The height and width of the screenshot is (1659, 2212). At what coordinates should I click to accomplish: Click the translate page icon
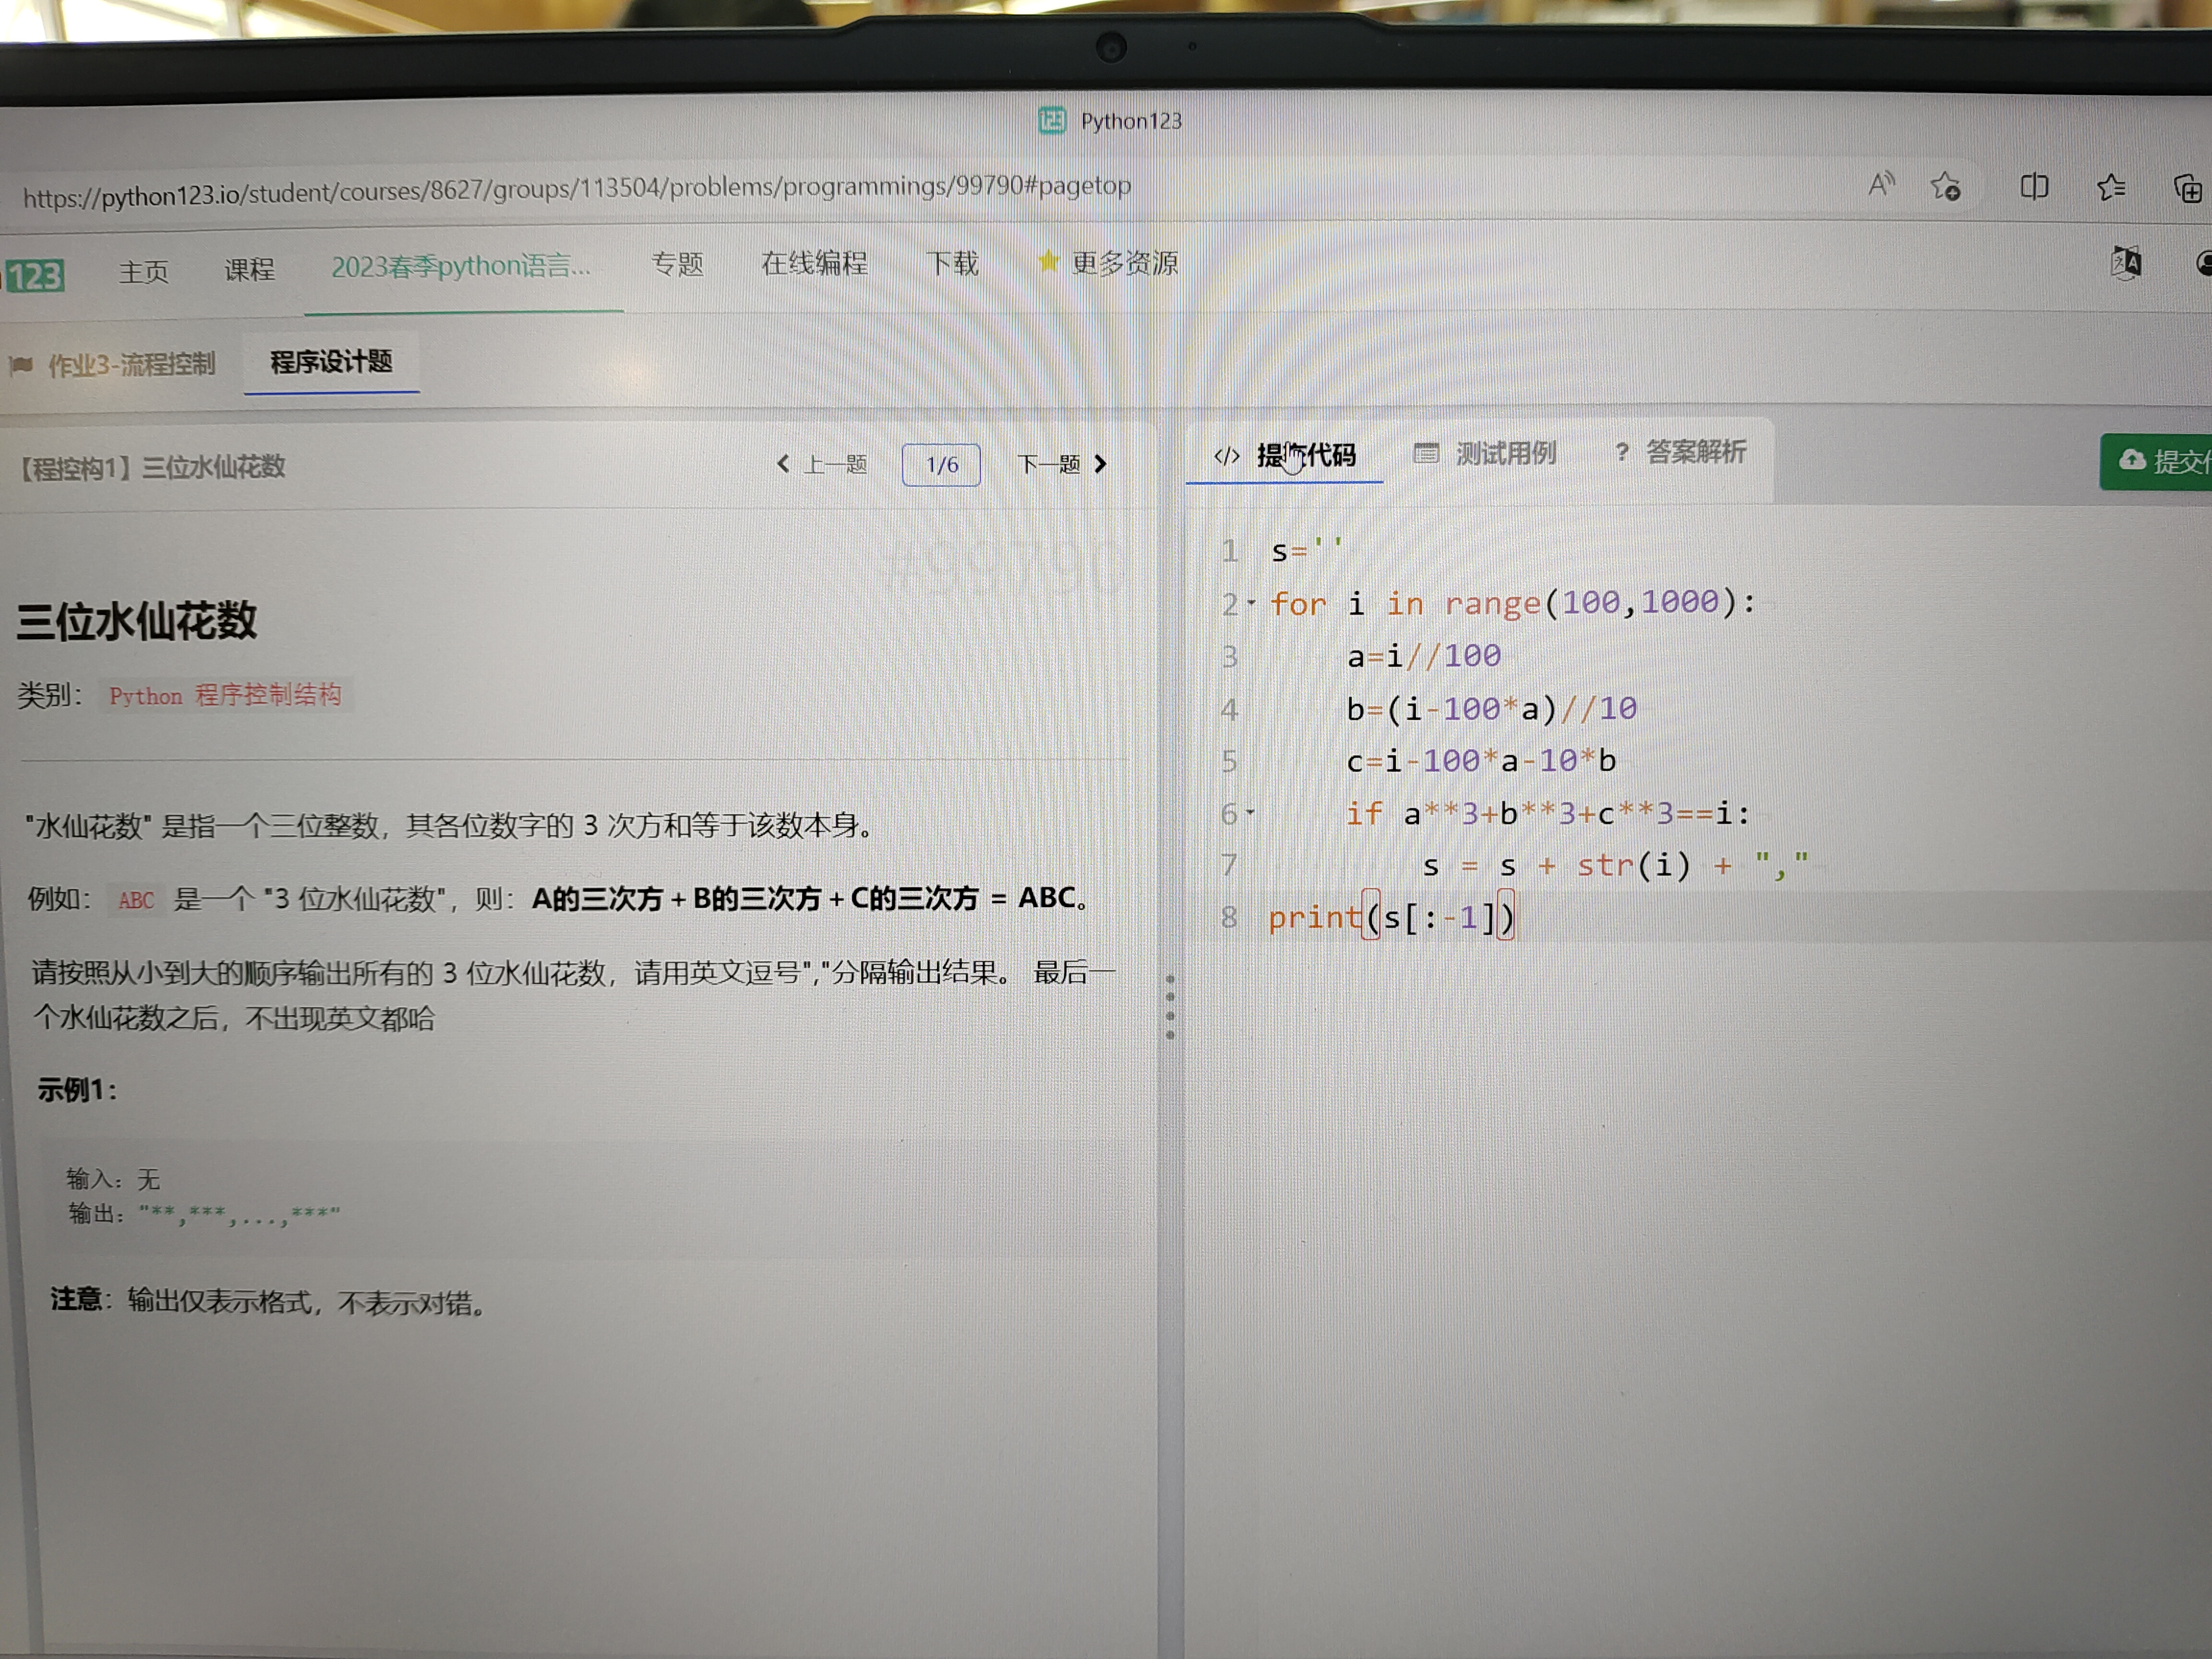pyautogui.click(x=2126, y=263)
